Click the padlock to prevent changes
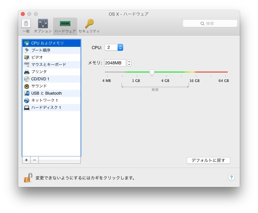This screenshot has height=213, width=258. 28,178
